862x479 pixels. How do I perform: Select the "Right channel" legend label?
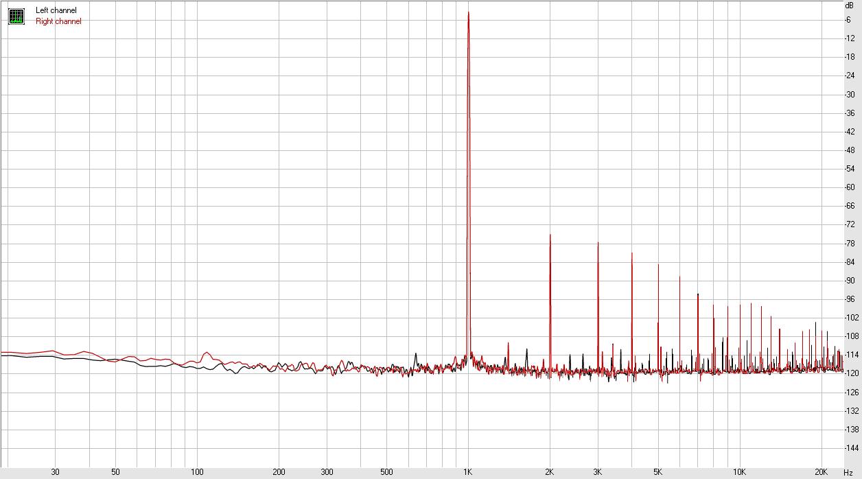pyautogui.click(x=58, y=21)
